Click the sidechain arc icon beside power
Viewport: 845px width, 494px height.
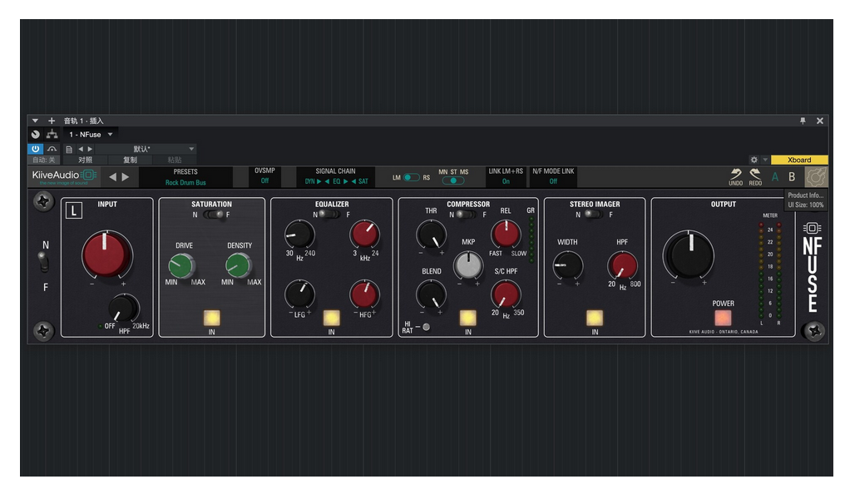point(52,149)
